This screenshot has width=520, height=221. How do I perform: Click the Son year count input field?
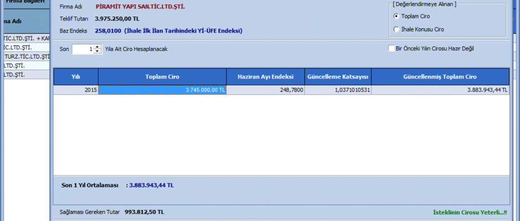pos(82,49)
